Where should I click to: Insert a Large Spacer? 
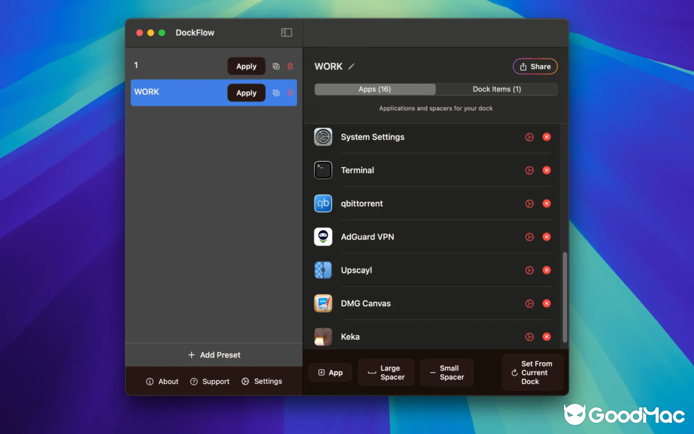(x=386, y=372)
